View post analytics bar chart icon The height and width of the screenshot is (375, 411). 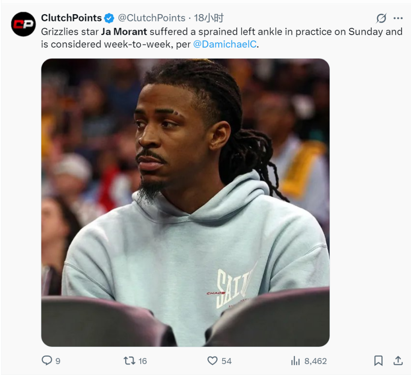(x=295, y=361)
